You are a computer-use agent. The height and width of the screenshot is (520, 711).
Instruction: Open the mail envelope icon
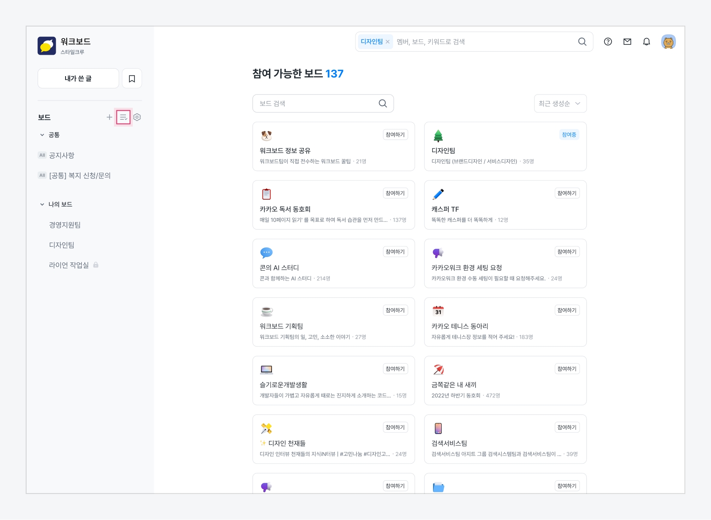pos(627,42)
